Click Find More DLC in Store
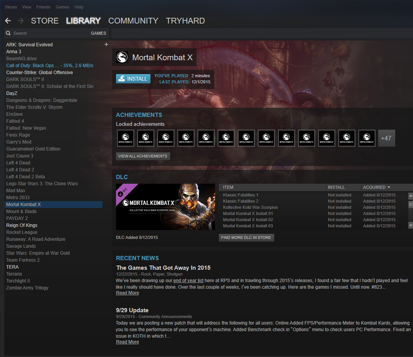This screenshot has height=357, width=413. (246, 238)
